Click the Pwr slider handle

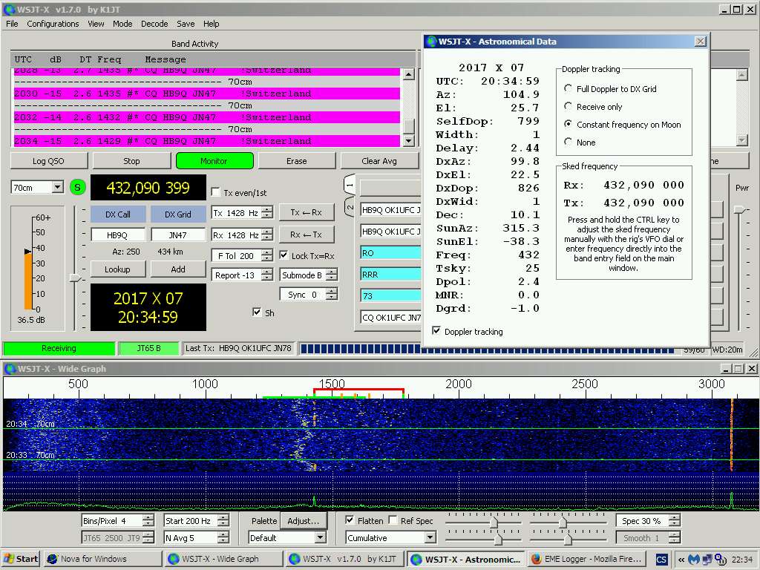coord(739,210)
